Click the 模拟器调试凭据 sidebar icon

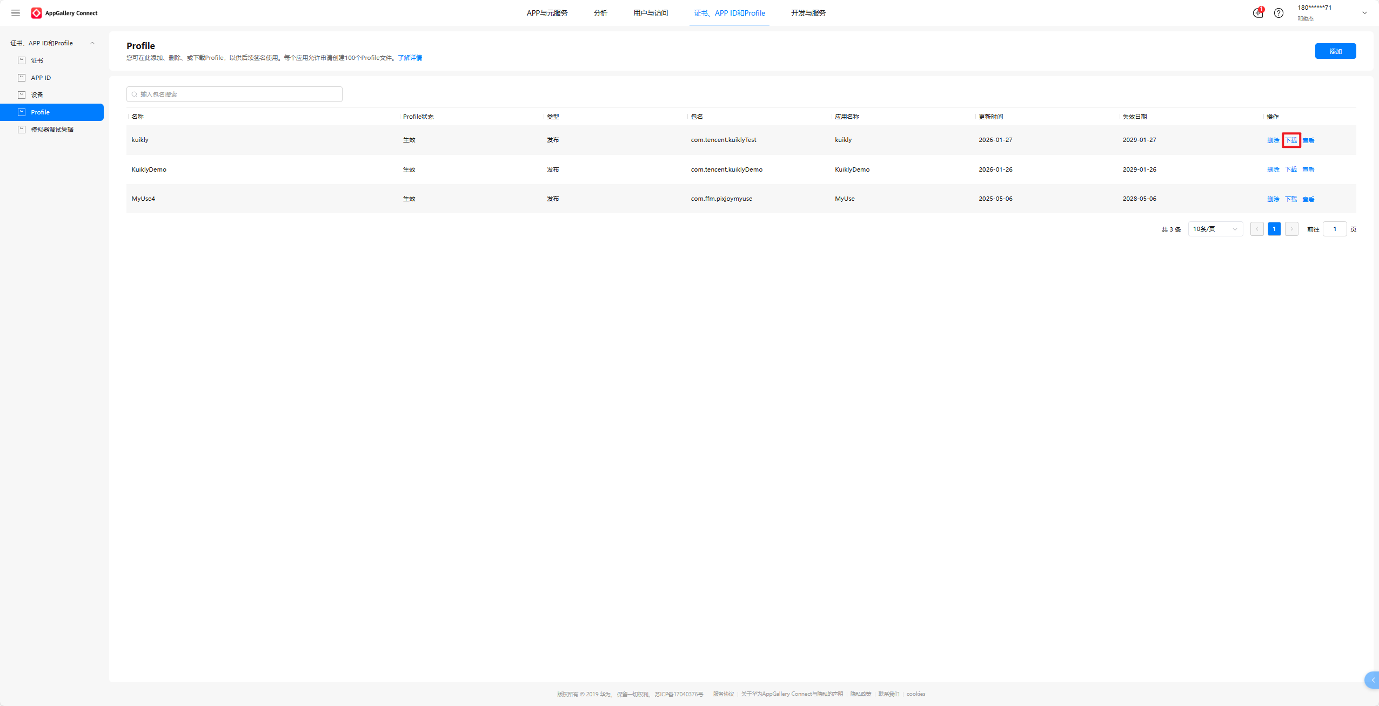coord(22,130)
